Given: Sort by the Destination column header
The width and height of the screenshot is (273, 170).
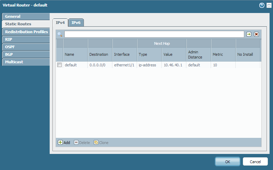Looking at the screenshot, I should (x=100, y=54).
